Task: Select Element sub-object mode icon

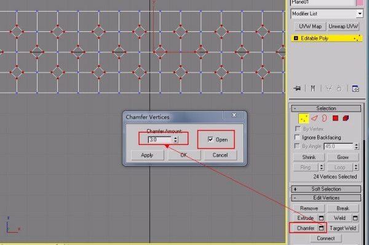Action: tap(346, 118)
